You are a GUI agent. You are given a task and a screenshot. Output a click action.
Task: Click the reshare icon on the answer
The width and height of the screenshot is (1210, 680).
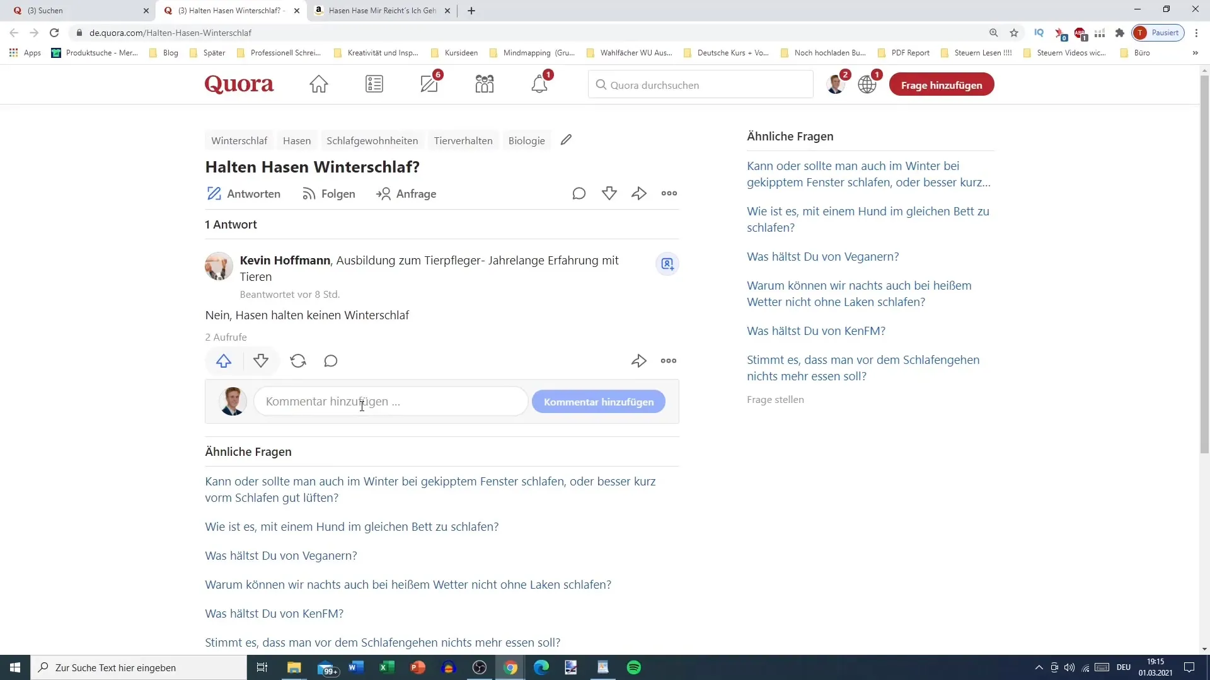(298, 361)
